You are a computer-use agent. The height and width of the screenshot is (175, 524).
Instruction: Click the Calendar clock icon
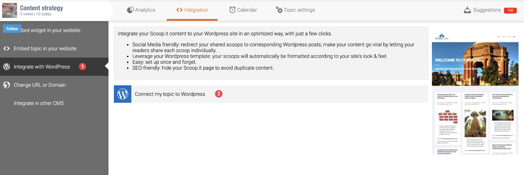pos(232,10)
